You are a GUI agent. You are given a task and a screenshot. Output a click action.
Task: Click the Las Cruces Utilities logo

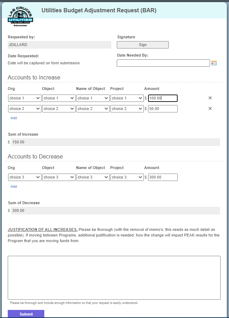point(20,17)
